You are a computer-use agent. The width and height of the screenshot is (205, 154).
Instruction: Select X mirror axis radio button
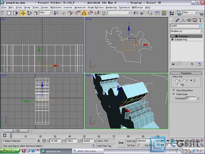coord(176,80)
